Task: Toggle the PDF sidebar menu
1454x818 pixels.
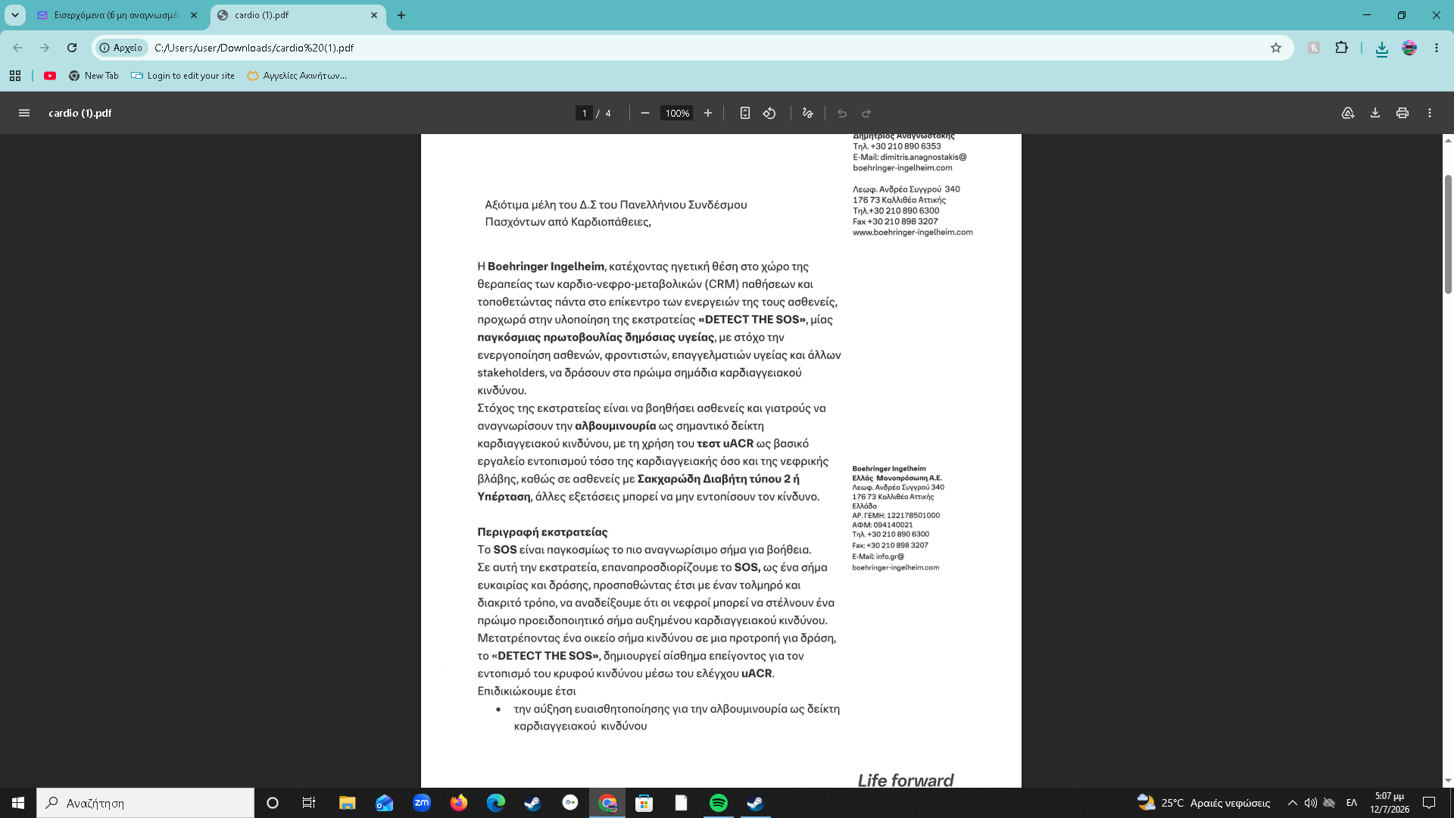Action: click(24, 113)
